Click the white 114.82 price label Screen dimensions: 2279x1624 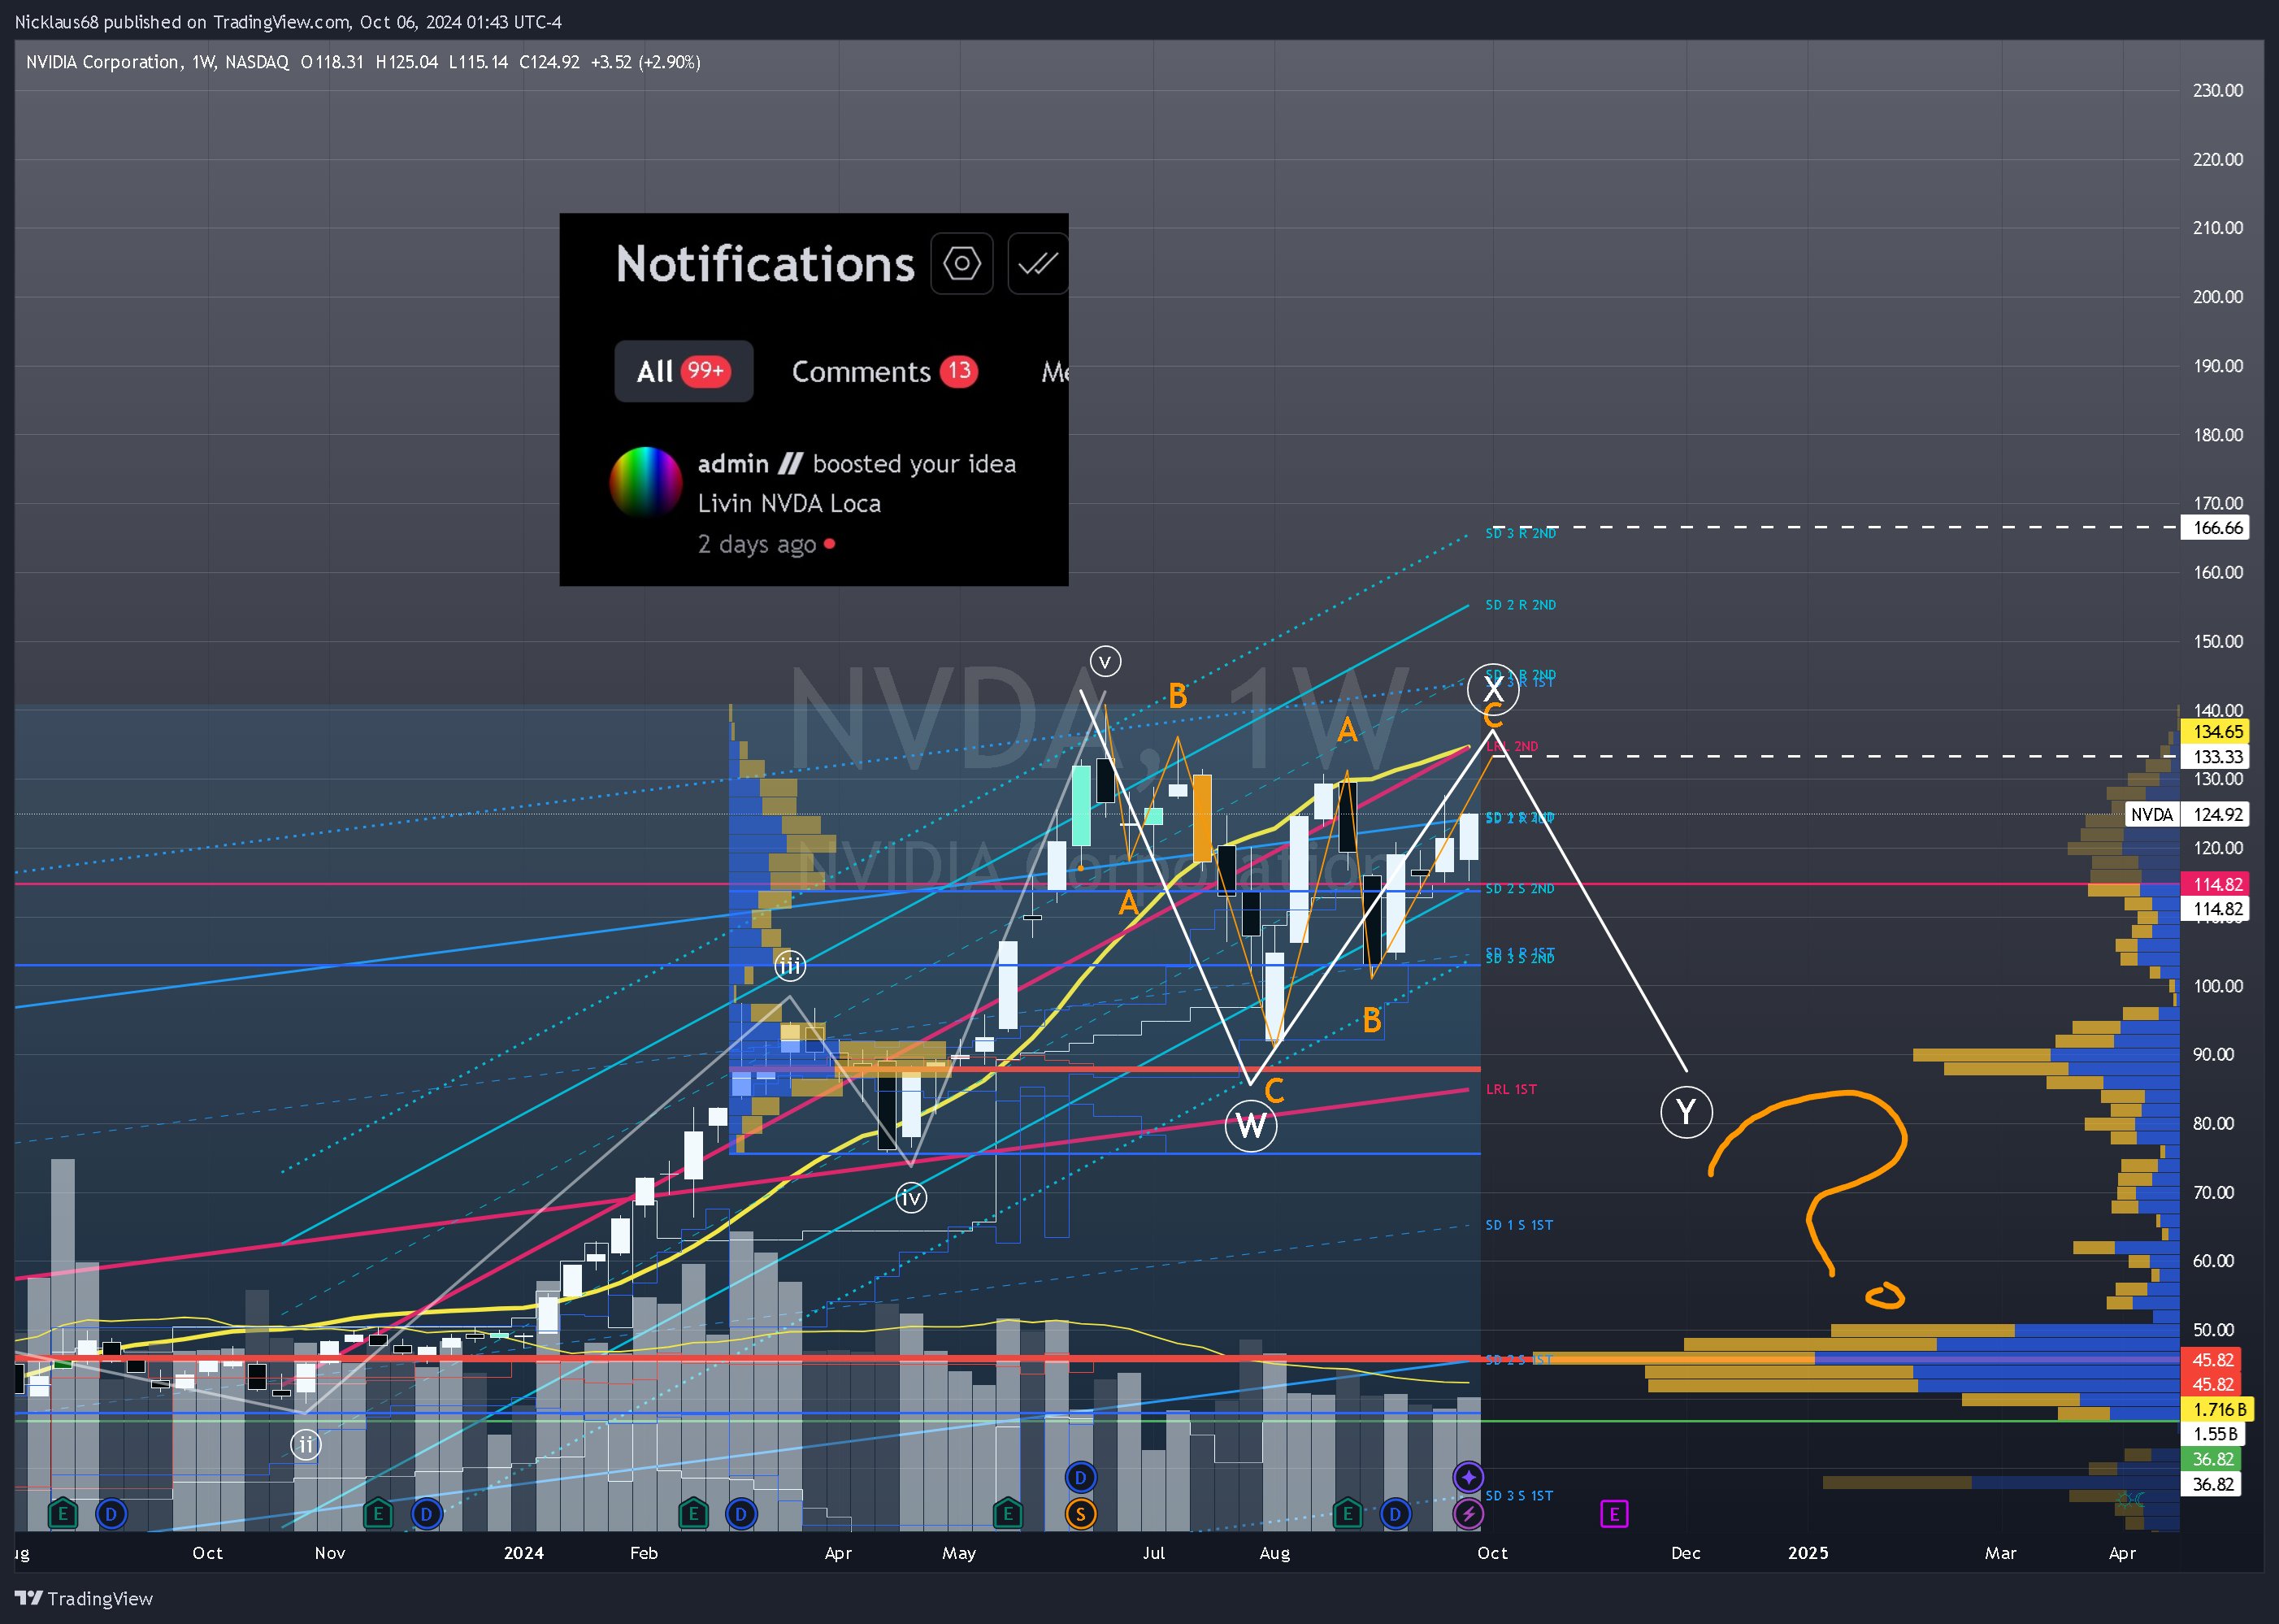(x=2214, y=909)
